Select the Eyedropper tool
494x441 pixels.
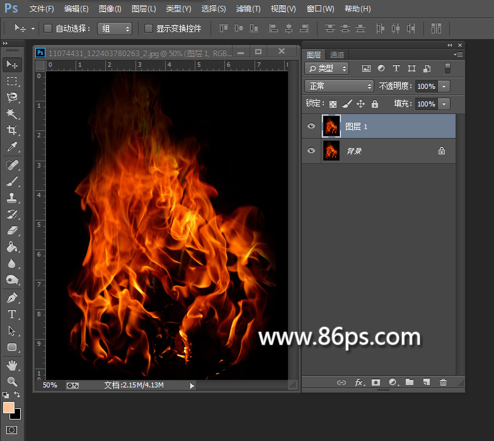pos(12,146)
